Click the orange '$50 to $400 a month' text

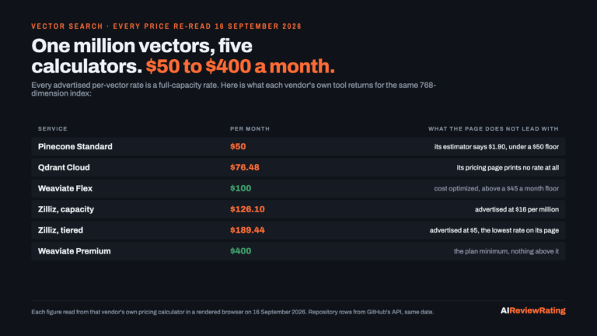pyautogui.click(x=240, y=66)
